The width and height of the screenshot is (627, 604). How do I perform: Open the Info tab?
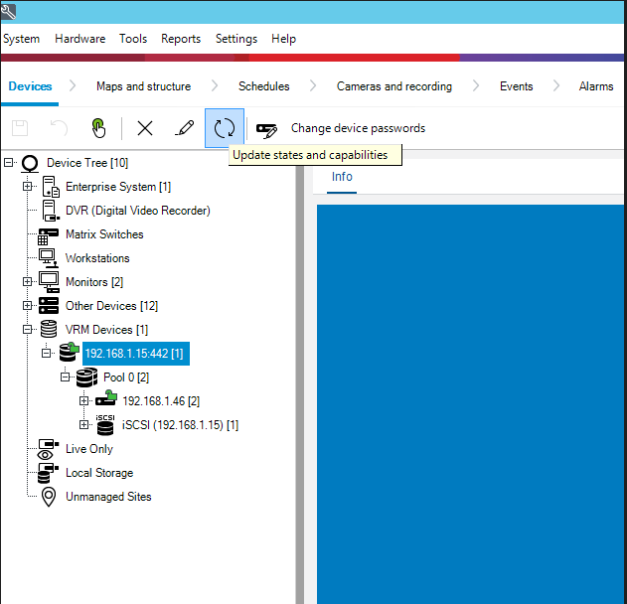pos(342,177)
